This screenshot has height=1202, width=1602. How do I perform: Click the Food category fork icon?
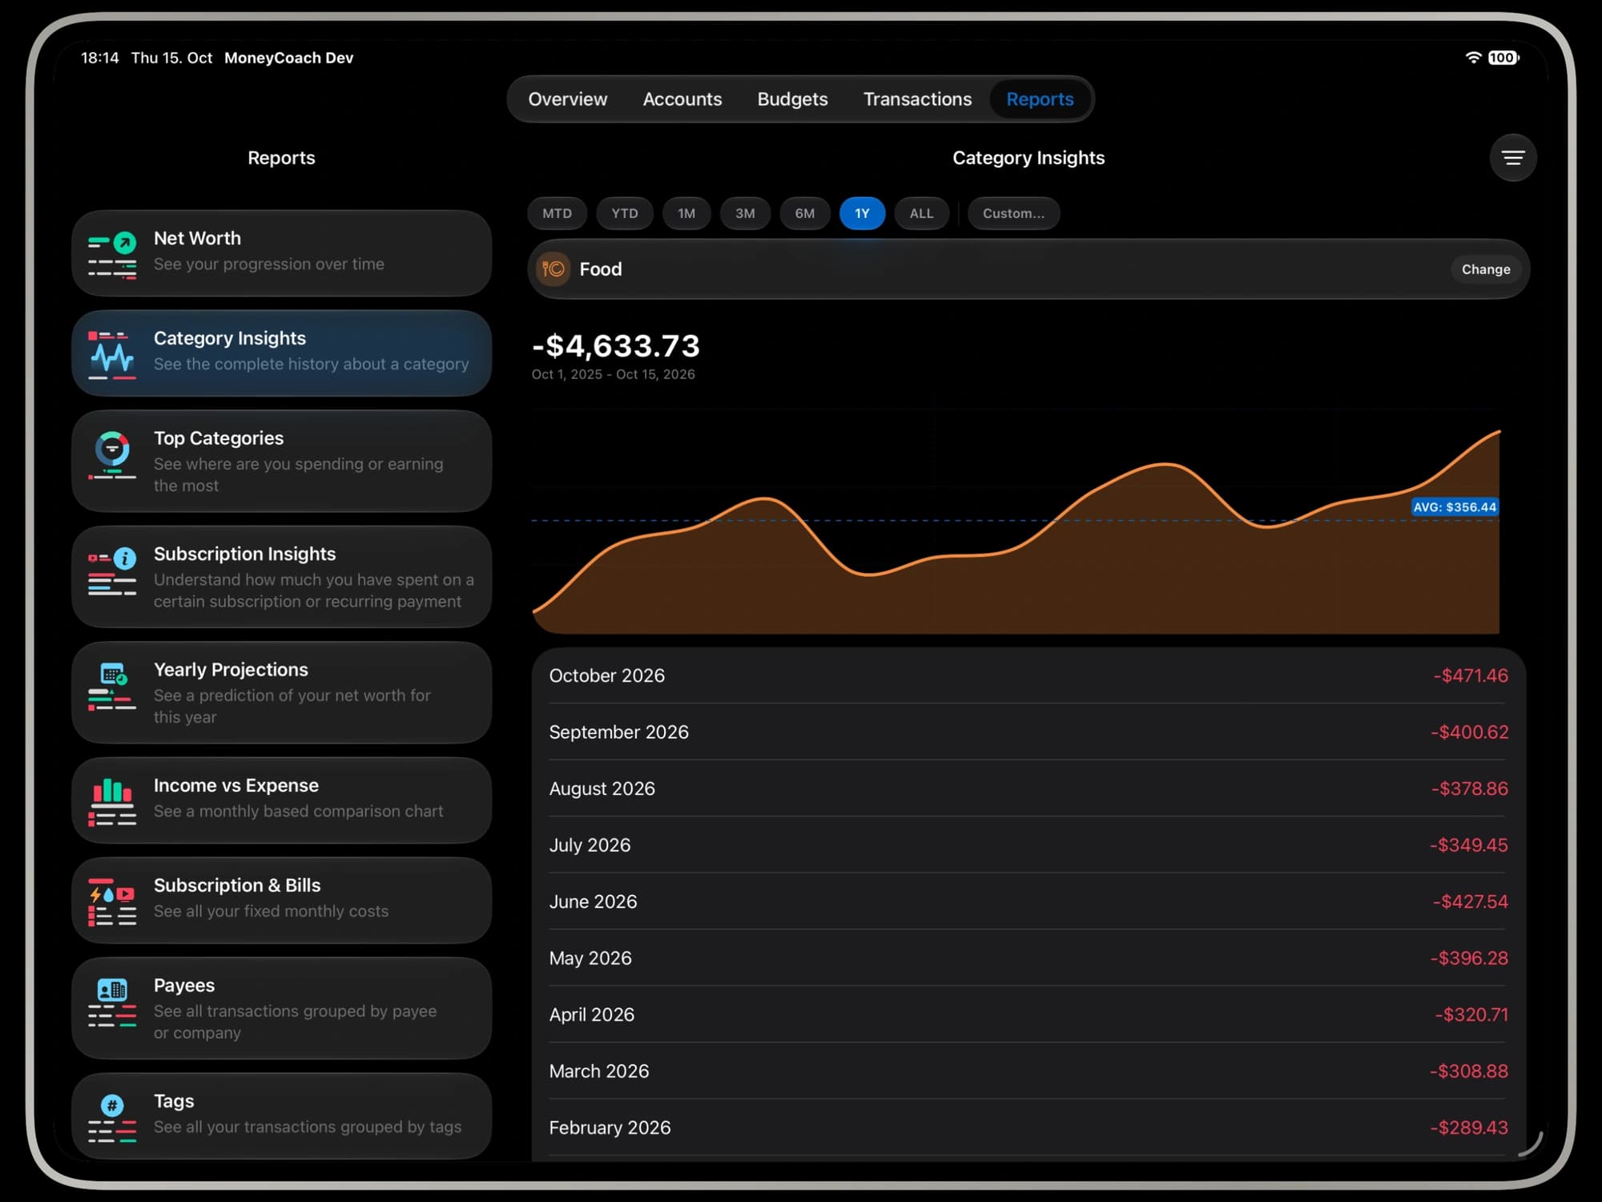553,269
